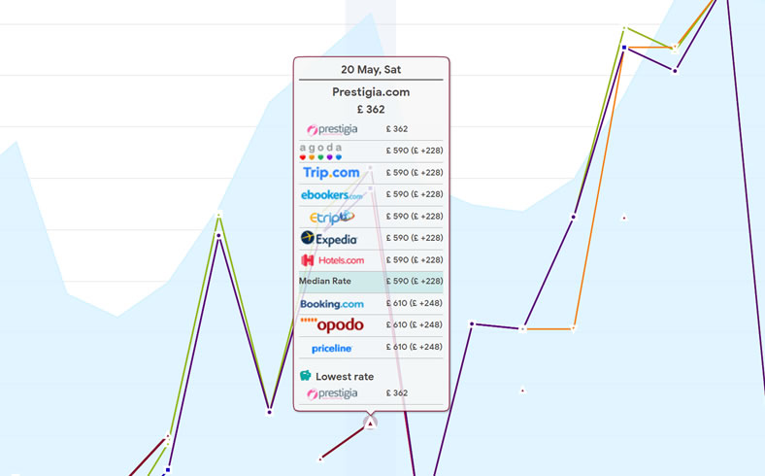Click the ebookers.com logo
Viewport: 765px width, 476px height.
point(332,195)
